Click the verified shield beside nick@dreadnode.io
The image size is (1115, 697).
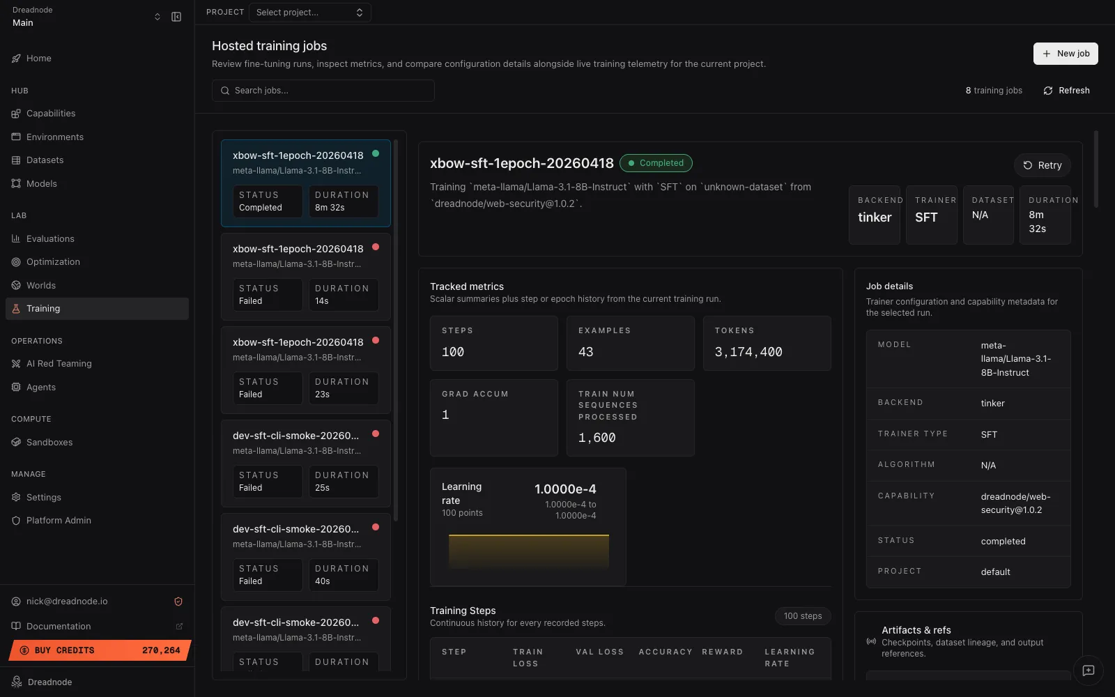pos(178,601)
